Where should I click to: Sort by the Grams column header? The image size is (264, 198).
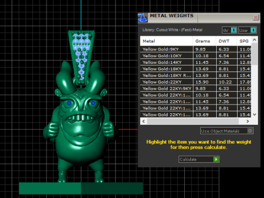[205, 41]
